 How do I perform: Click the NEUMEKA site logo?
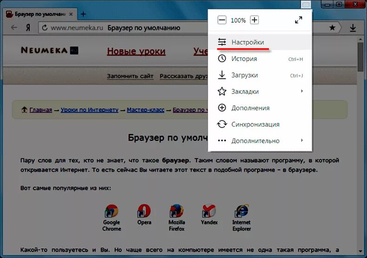click(49, 50)
